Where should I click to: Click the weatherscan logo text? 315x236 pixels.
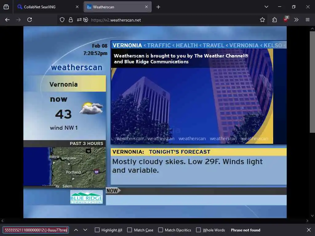77,67
